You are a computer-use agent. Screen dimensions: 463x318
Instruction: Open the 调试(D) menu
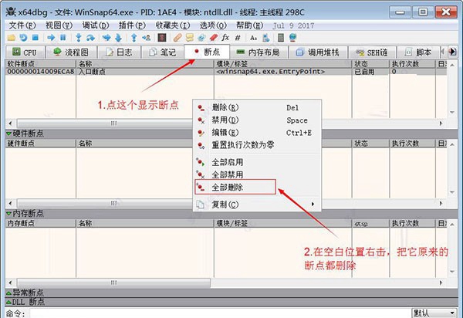click(96, 25)
